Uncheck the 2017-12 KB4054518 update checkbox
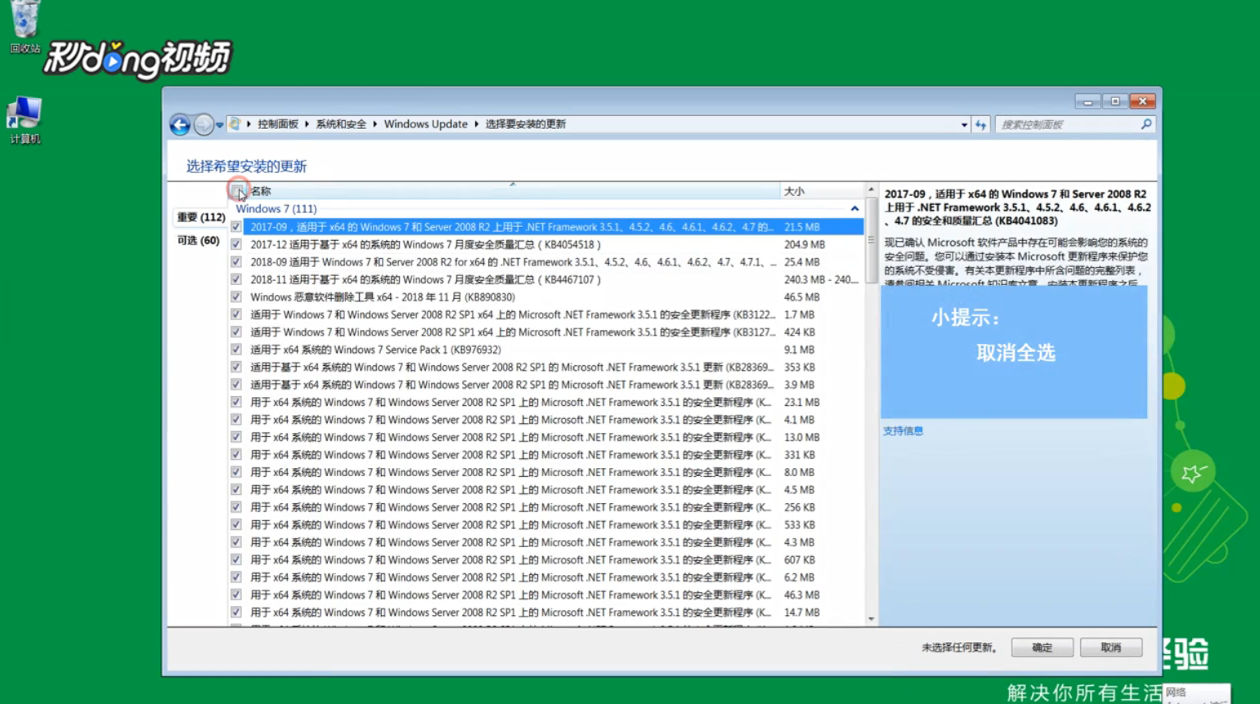This screenshot has height=704, width=1260. click(x=236, y=244)
